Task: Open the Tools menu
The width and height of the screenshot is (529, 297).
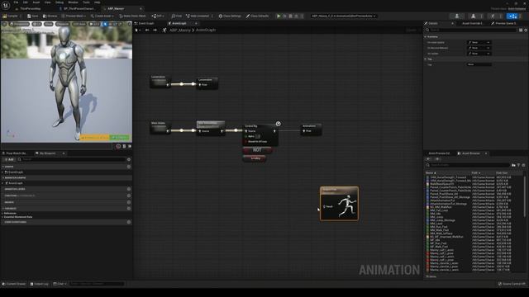Action: click(86, 2)
